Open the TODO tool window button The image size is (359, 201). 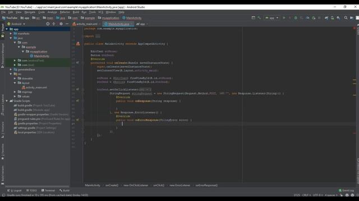31,190
